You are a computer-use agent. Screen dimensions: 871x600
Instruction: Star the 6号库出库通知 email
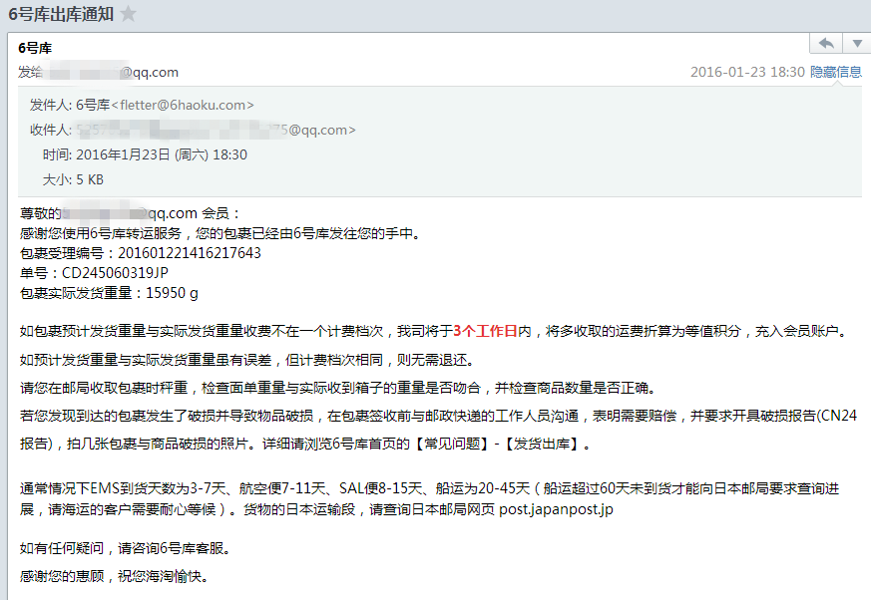[129, 13]
